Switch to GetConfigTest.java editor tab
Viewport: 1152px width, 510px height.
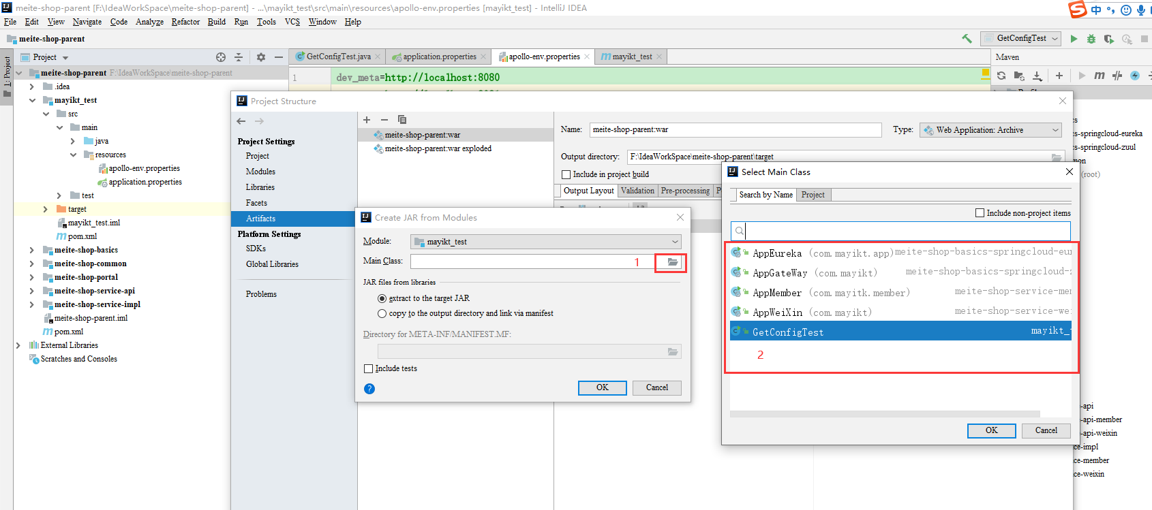pyautogui.click(x=338, y=57)
